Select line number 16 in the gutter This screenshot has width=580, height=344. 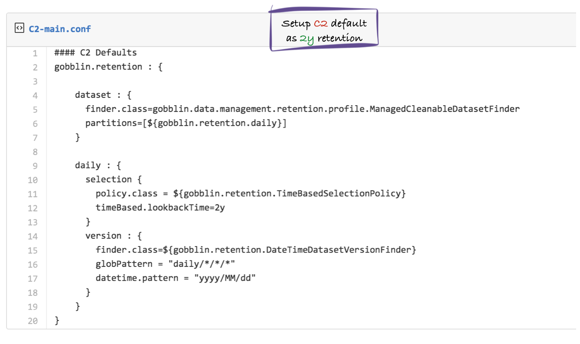click(33, 264)
